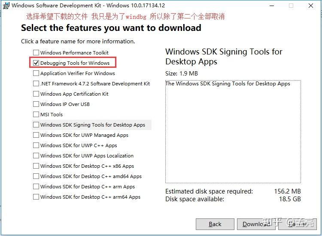Check the Windows IP Over USB box
The width and height of the screenshot is (322, 236).
(36, 104)
